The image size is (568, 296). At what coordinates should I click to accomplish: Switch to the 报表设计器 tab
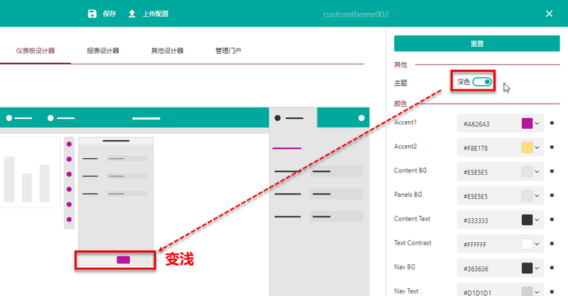tap(103, 51)
